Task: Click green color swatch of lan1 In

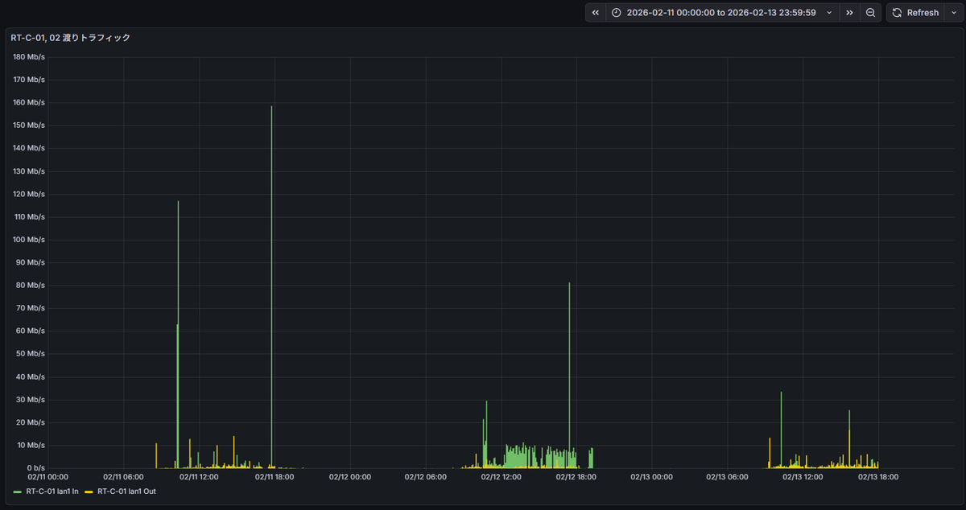Action: click(18, 491)
